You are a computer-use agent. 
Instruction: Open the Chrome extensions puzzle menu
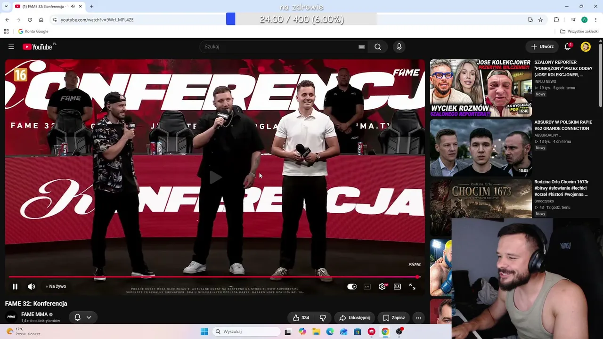pos(556,20)
